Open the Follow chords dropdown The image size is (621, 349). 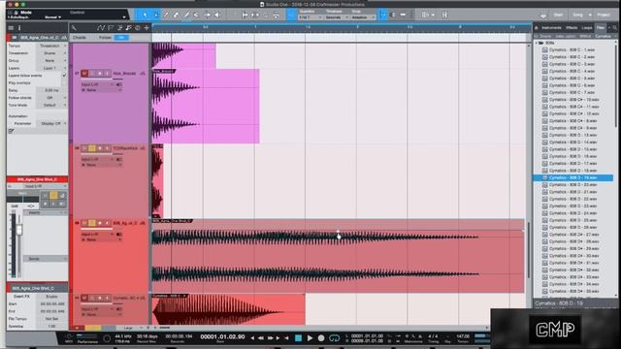(x=51, y=98)
